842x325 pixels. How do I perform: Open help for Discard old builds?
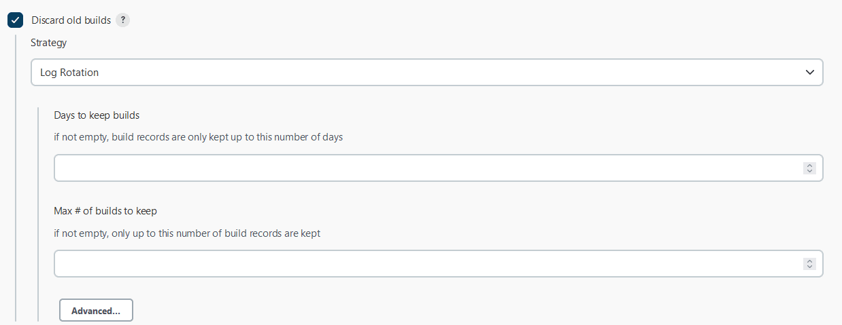point(122,20)
